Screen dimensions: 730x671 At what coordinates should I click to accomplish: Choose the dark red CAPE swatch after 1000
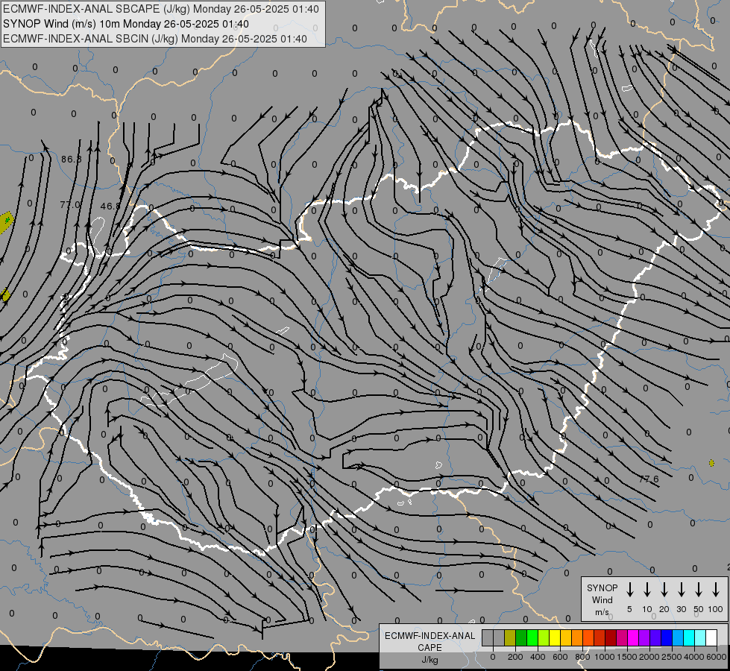(x=611, y=638)
